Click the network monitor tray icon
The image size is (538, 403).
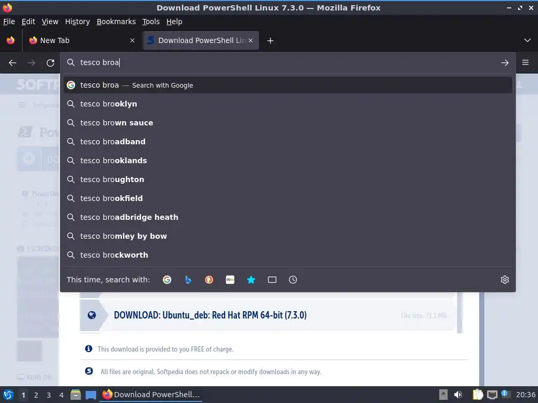click(492, 395)
